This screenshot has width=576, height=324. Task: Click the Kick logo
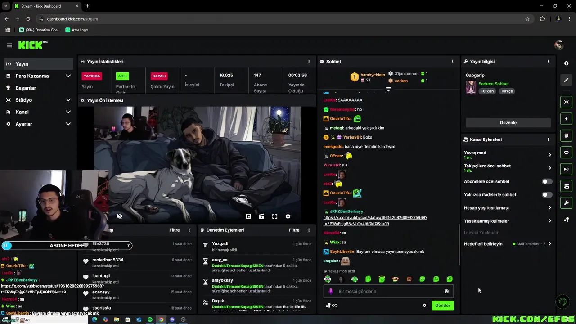[x=32, y=45]
